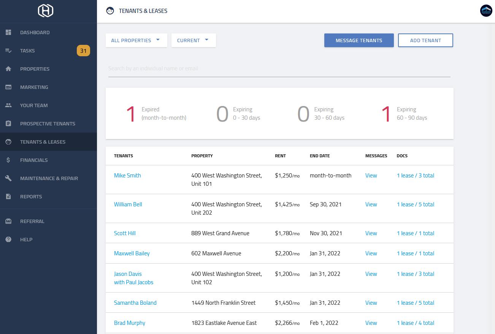Click the Expired month-to-month count
Viewport: 495px width, 334px height.
(x=131, y=114)
